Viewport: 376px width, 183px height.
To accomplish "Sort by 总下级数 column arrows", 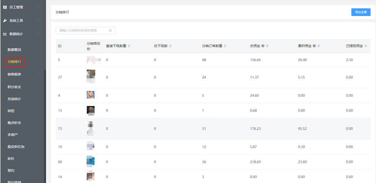I will tap(171, 46).
